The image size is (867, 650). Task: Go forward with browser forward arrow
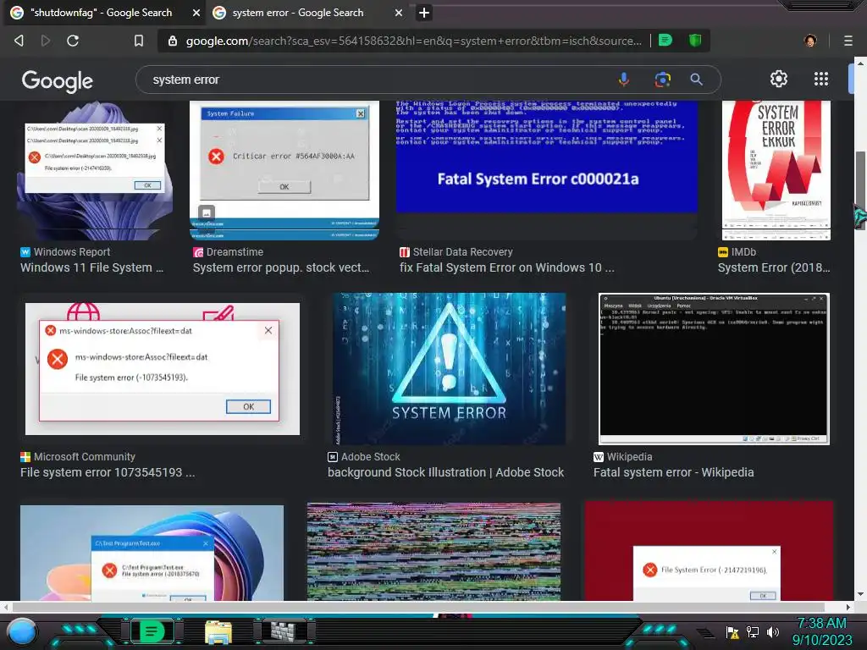pos(46,41)
